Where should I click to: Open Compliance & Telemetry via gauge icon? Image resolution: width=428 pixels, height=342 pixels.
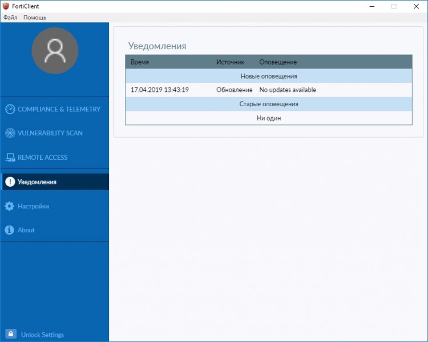click(10, 109)
